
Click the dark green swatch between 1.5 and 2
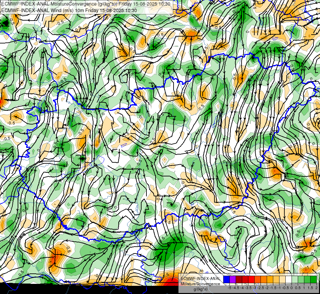pos(313,279)
